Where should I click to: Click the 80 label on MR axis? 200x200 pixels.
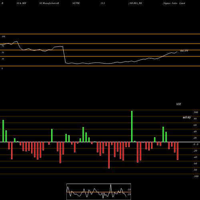(195, 119)
